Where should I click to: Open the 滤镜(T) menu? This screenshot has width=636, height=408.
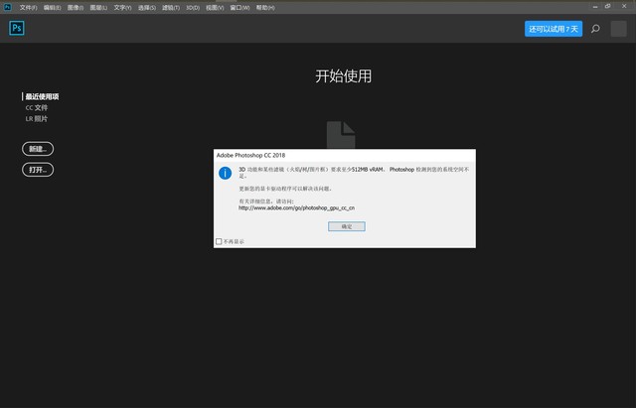[x=170, y=7]
